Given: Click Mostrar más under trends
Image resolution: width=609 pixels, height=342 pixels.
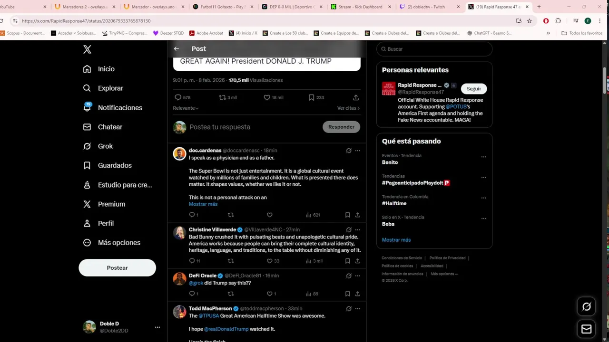Looking at the screenshot, I should pyautogui.click(x=396, y=240).
